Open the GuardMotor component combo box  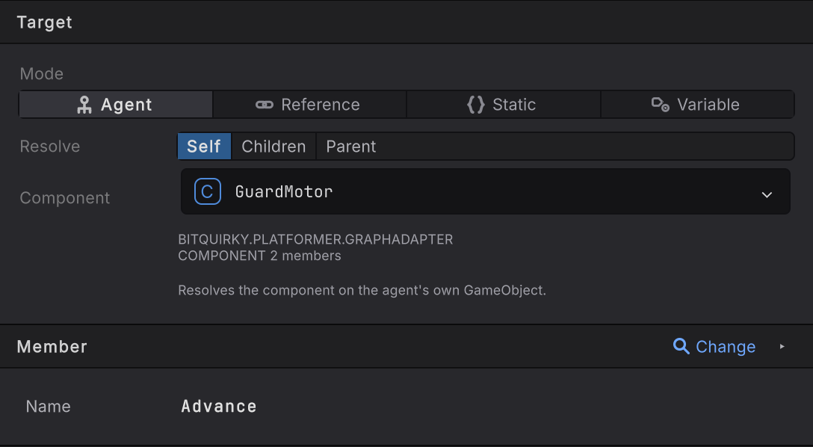(x=485, y=191)
